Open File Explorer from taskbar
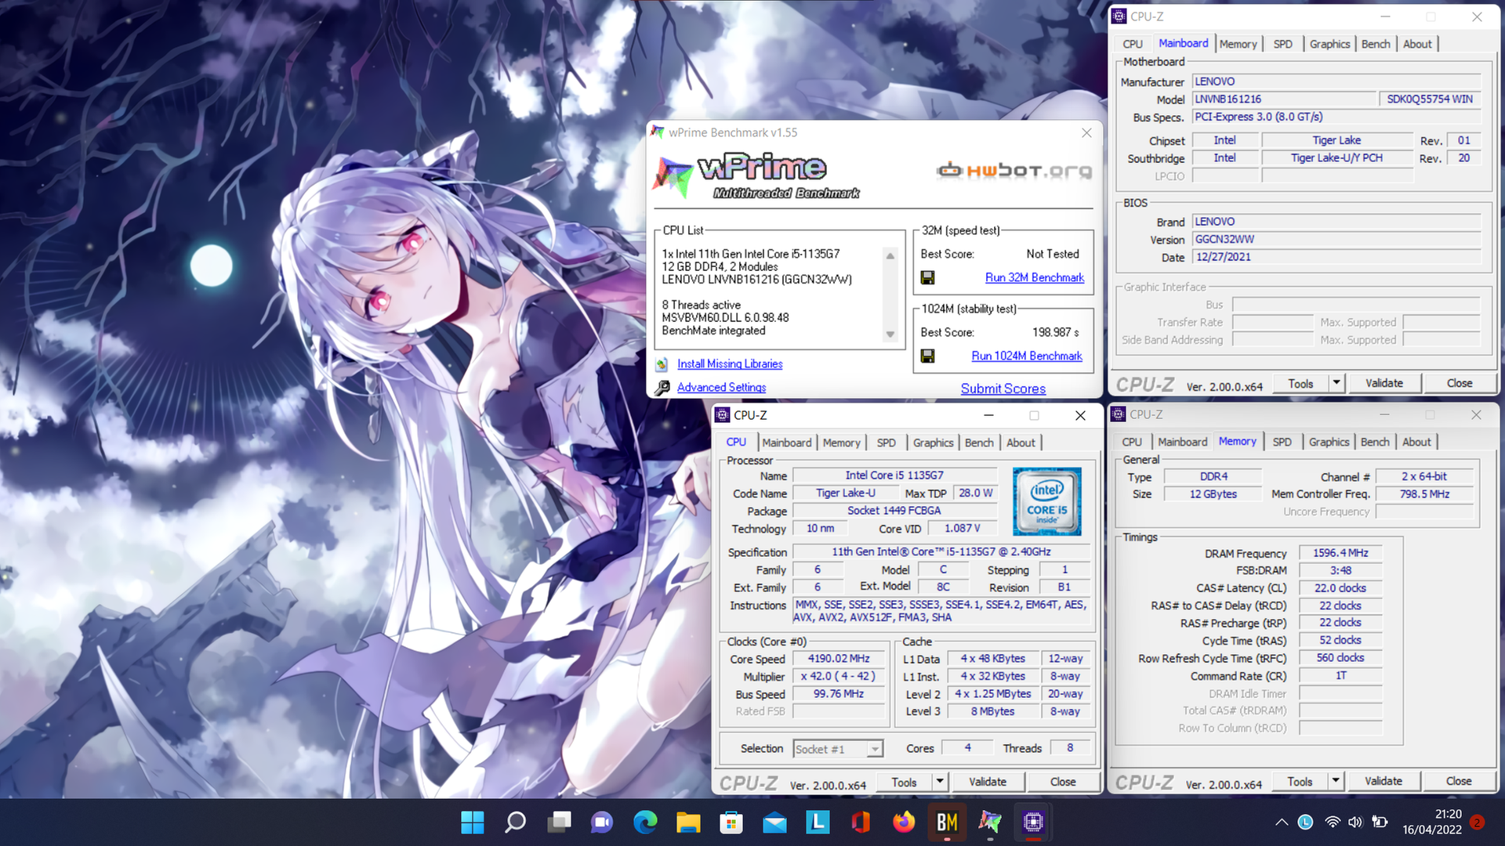This screenshot has width=1505, height=846. (x=688, y=822)
